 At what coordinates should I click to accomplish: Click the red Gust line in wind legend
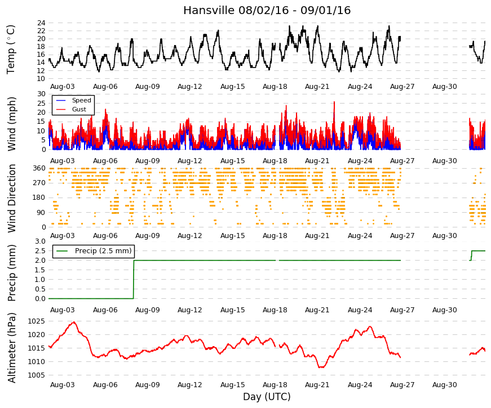pos(61,109)
